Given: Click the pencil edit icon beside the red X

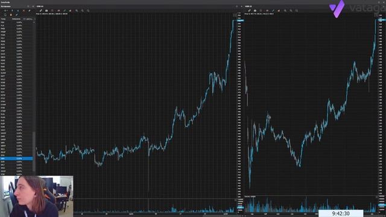Looking at the screenshot, I should (30, 11).
